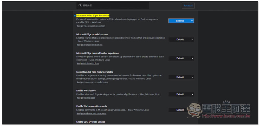
Task: Open the Enable Workspaces Default dropdown
Action: [x=181, y=94]
